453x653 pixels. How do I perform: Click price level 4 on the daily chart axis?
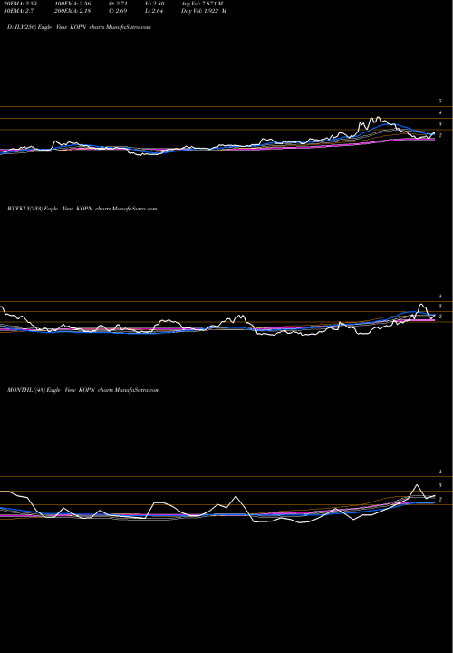(439, 112)
